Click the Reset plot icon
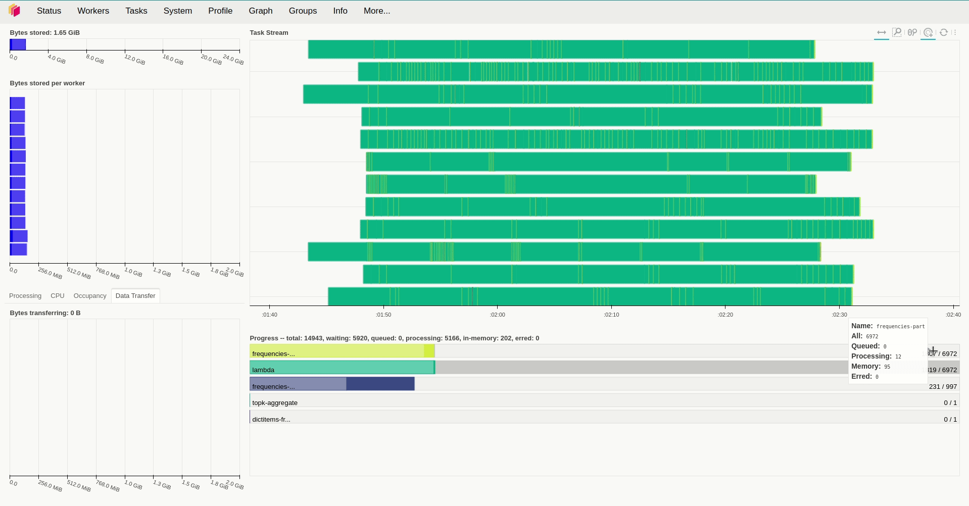This screenshot has width=969, height=506. point(943,32)
